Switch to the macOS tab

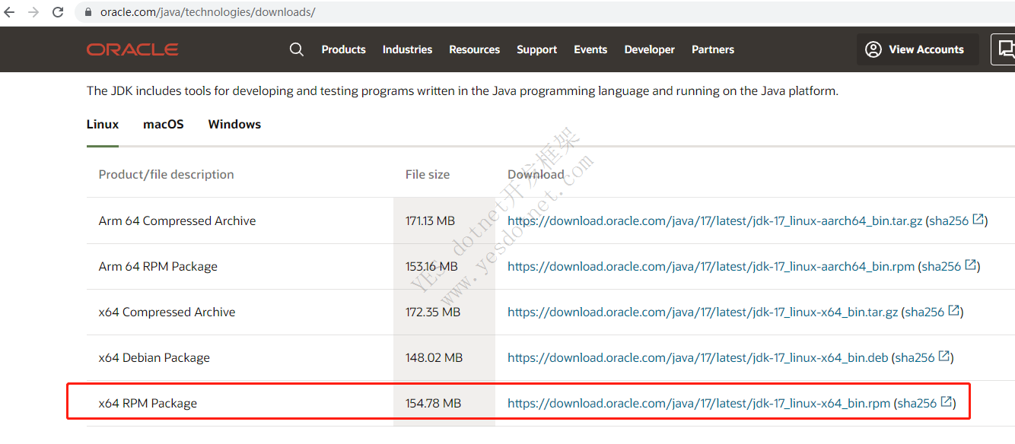[x=164, y=124]
